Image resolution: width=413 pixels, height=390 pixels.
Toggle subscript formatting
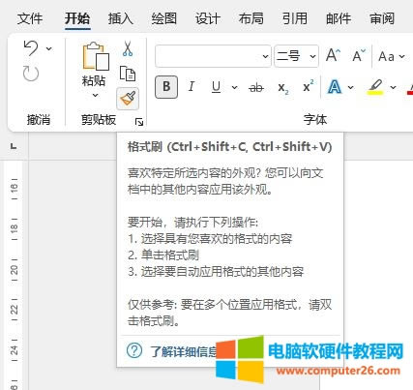point(283,88)
